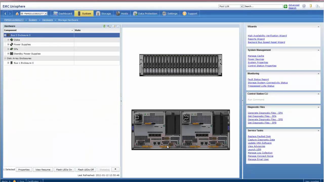The width and height of the screenshot is (324, 182).
Task: Click the Flash LEDs Off button
Action: (86, 169)
